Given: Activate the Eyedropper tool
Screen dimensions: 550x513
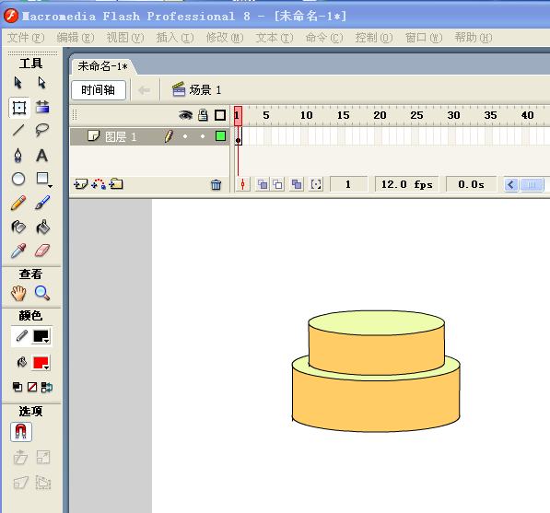Looking at the screenshot, I should click(18, 251).
